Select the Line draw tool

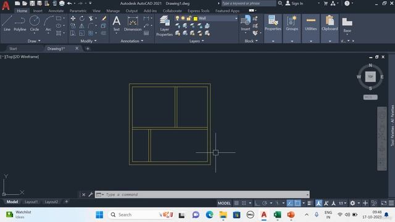[x=7, y=23]
